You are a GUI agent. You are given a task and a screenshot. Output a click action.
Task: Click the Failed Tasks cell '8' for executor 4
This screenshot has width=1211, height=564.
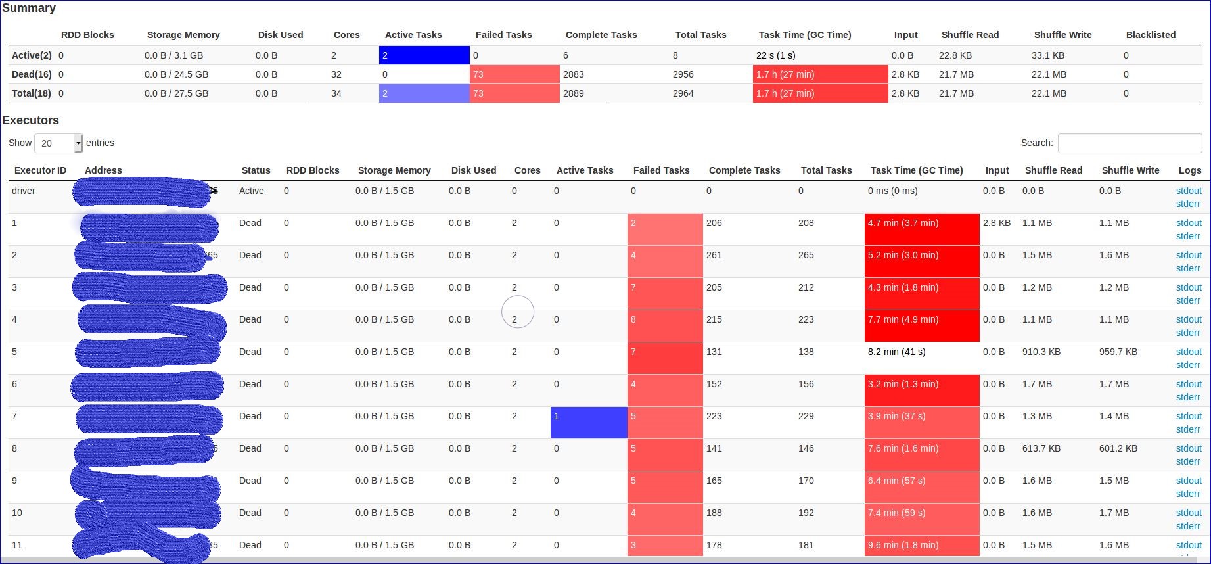[665, 326]
